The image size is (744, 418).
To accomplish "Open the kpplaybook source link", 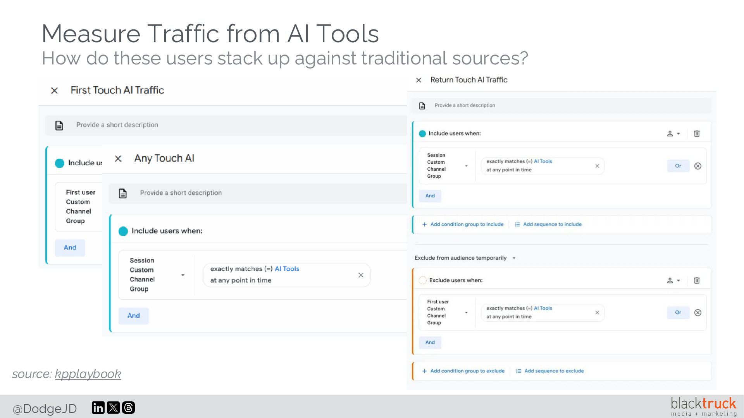I will (x=88, y=374).
